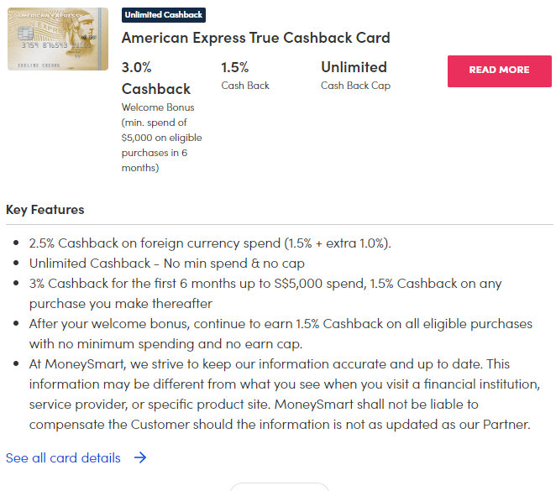Click the Welcome Bonus description text
This screenshot has width=556, height=491.
click(161, 138)
